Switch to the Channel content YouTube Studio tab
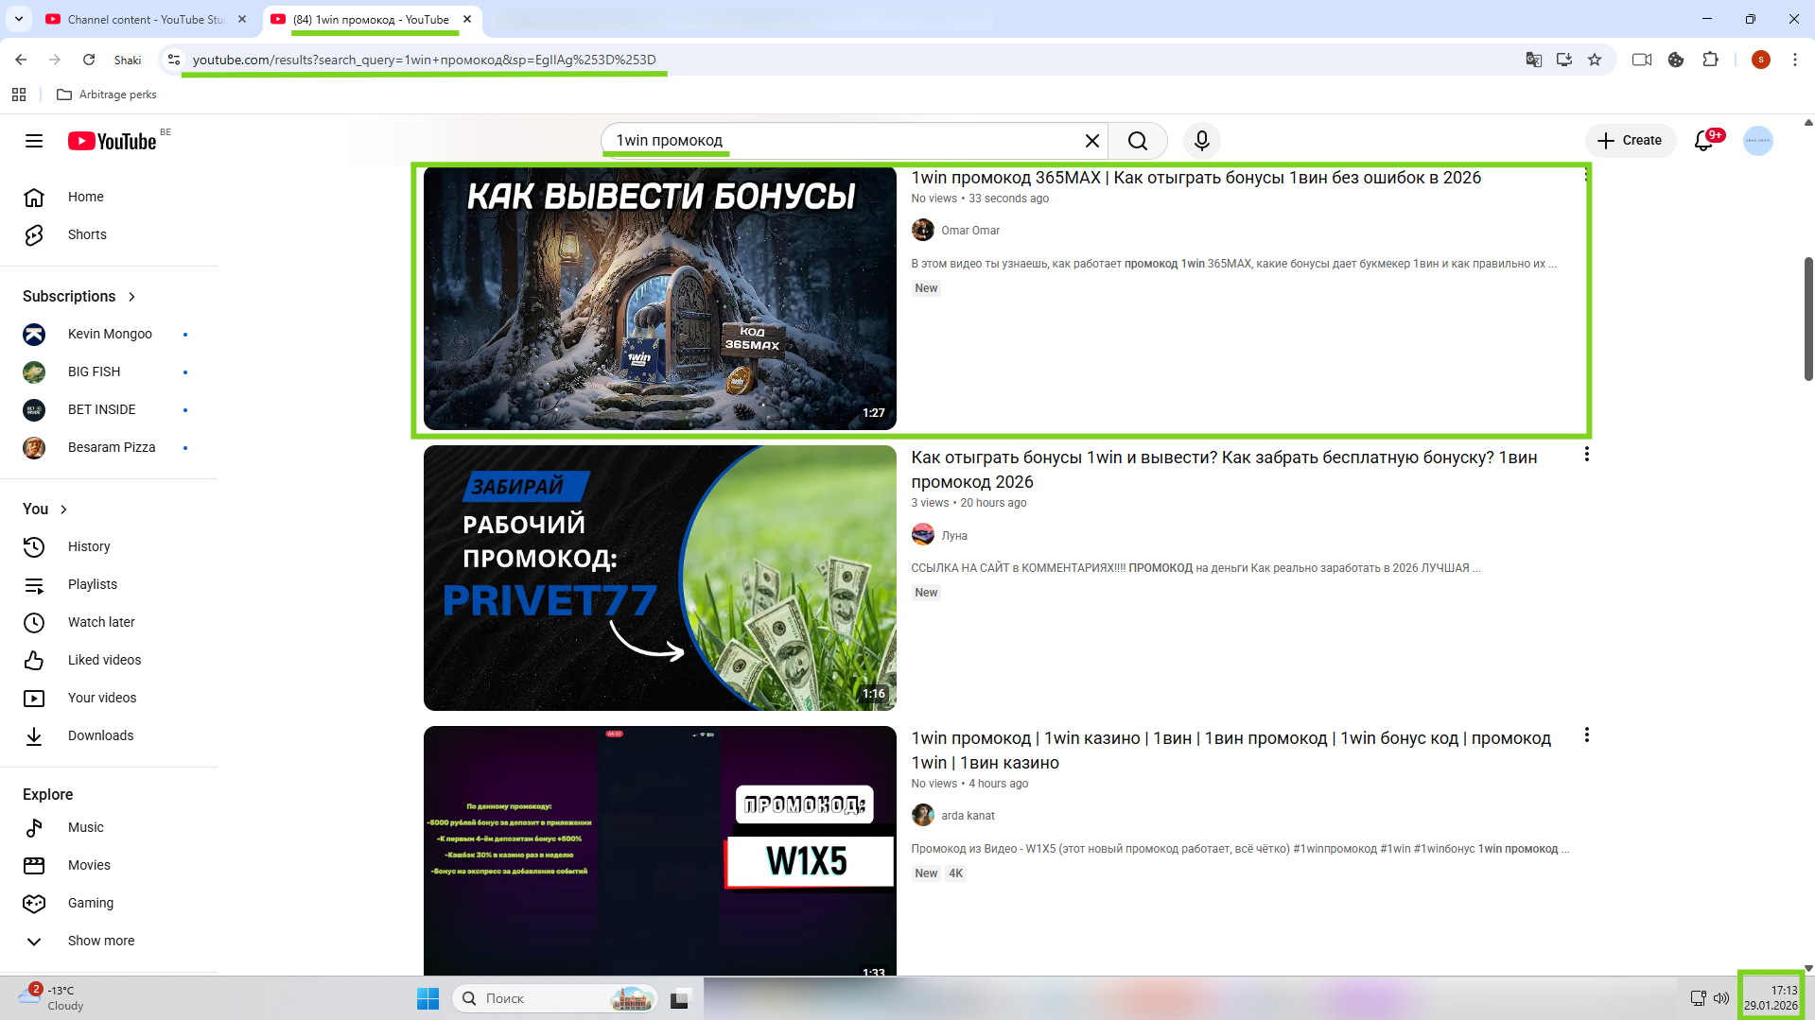 147,19
